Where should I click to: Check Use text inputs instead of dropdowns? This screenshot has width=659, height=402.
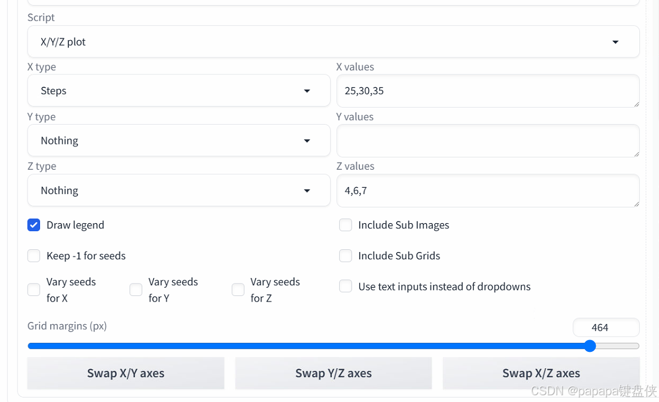345,286
